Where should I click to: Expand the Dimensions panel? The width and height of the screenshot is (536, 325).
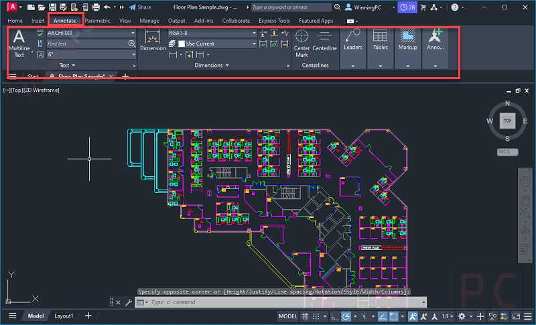pyautogui.click(x=212, y=65)
